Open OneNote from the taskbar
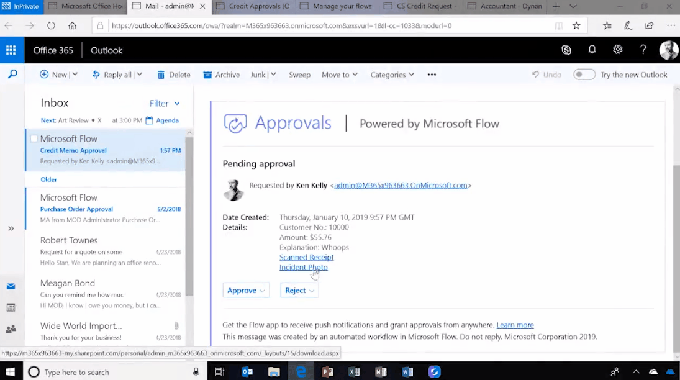Image resolution: width=680 pixels, height=380 pixels. [x=381, y=372]
